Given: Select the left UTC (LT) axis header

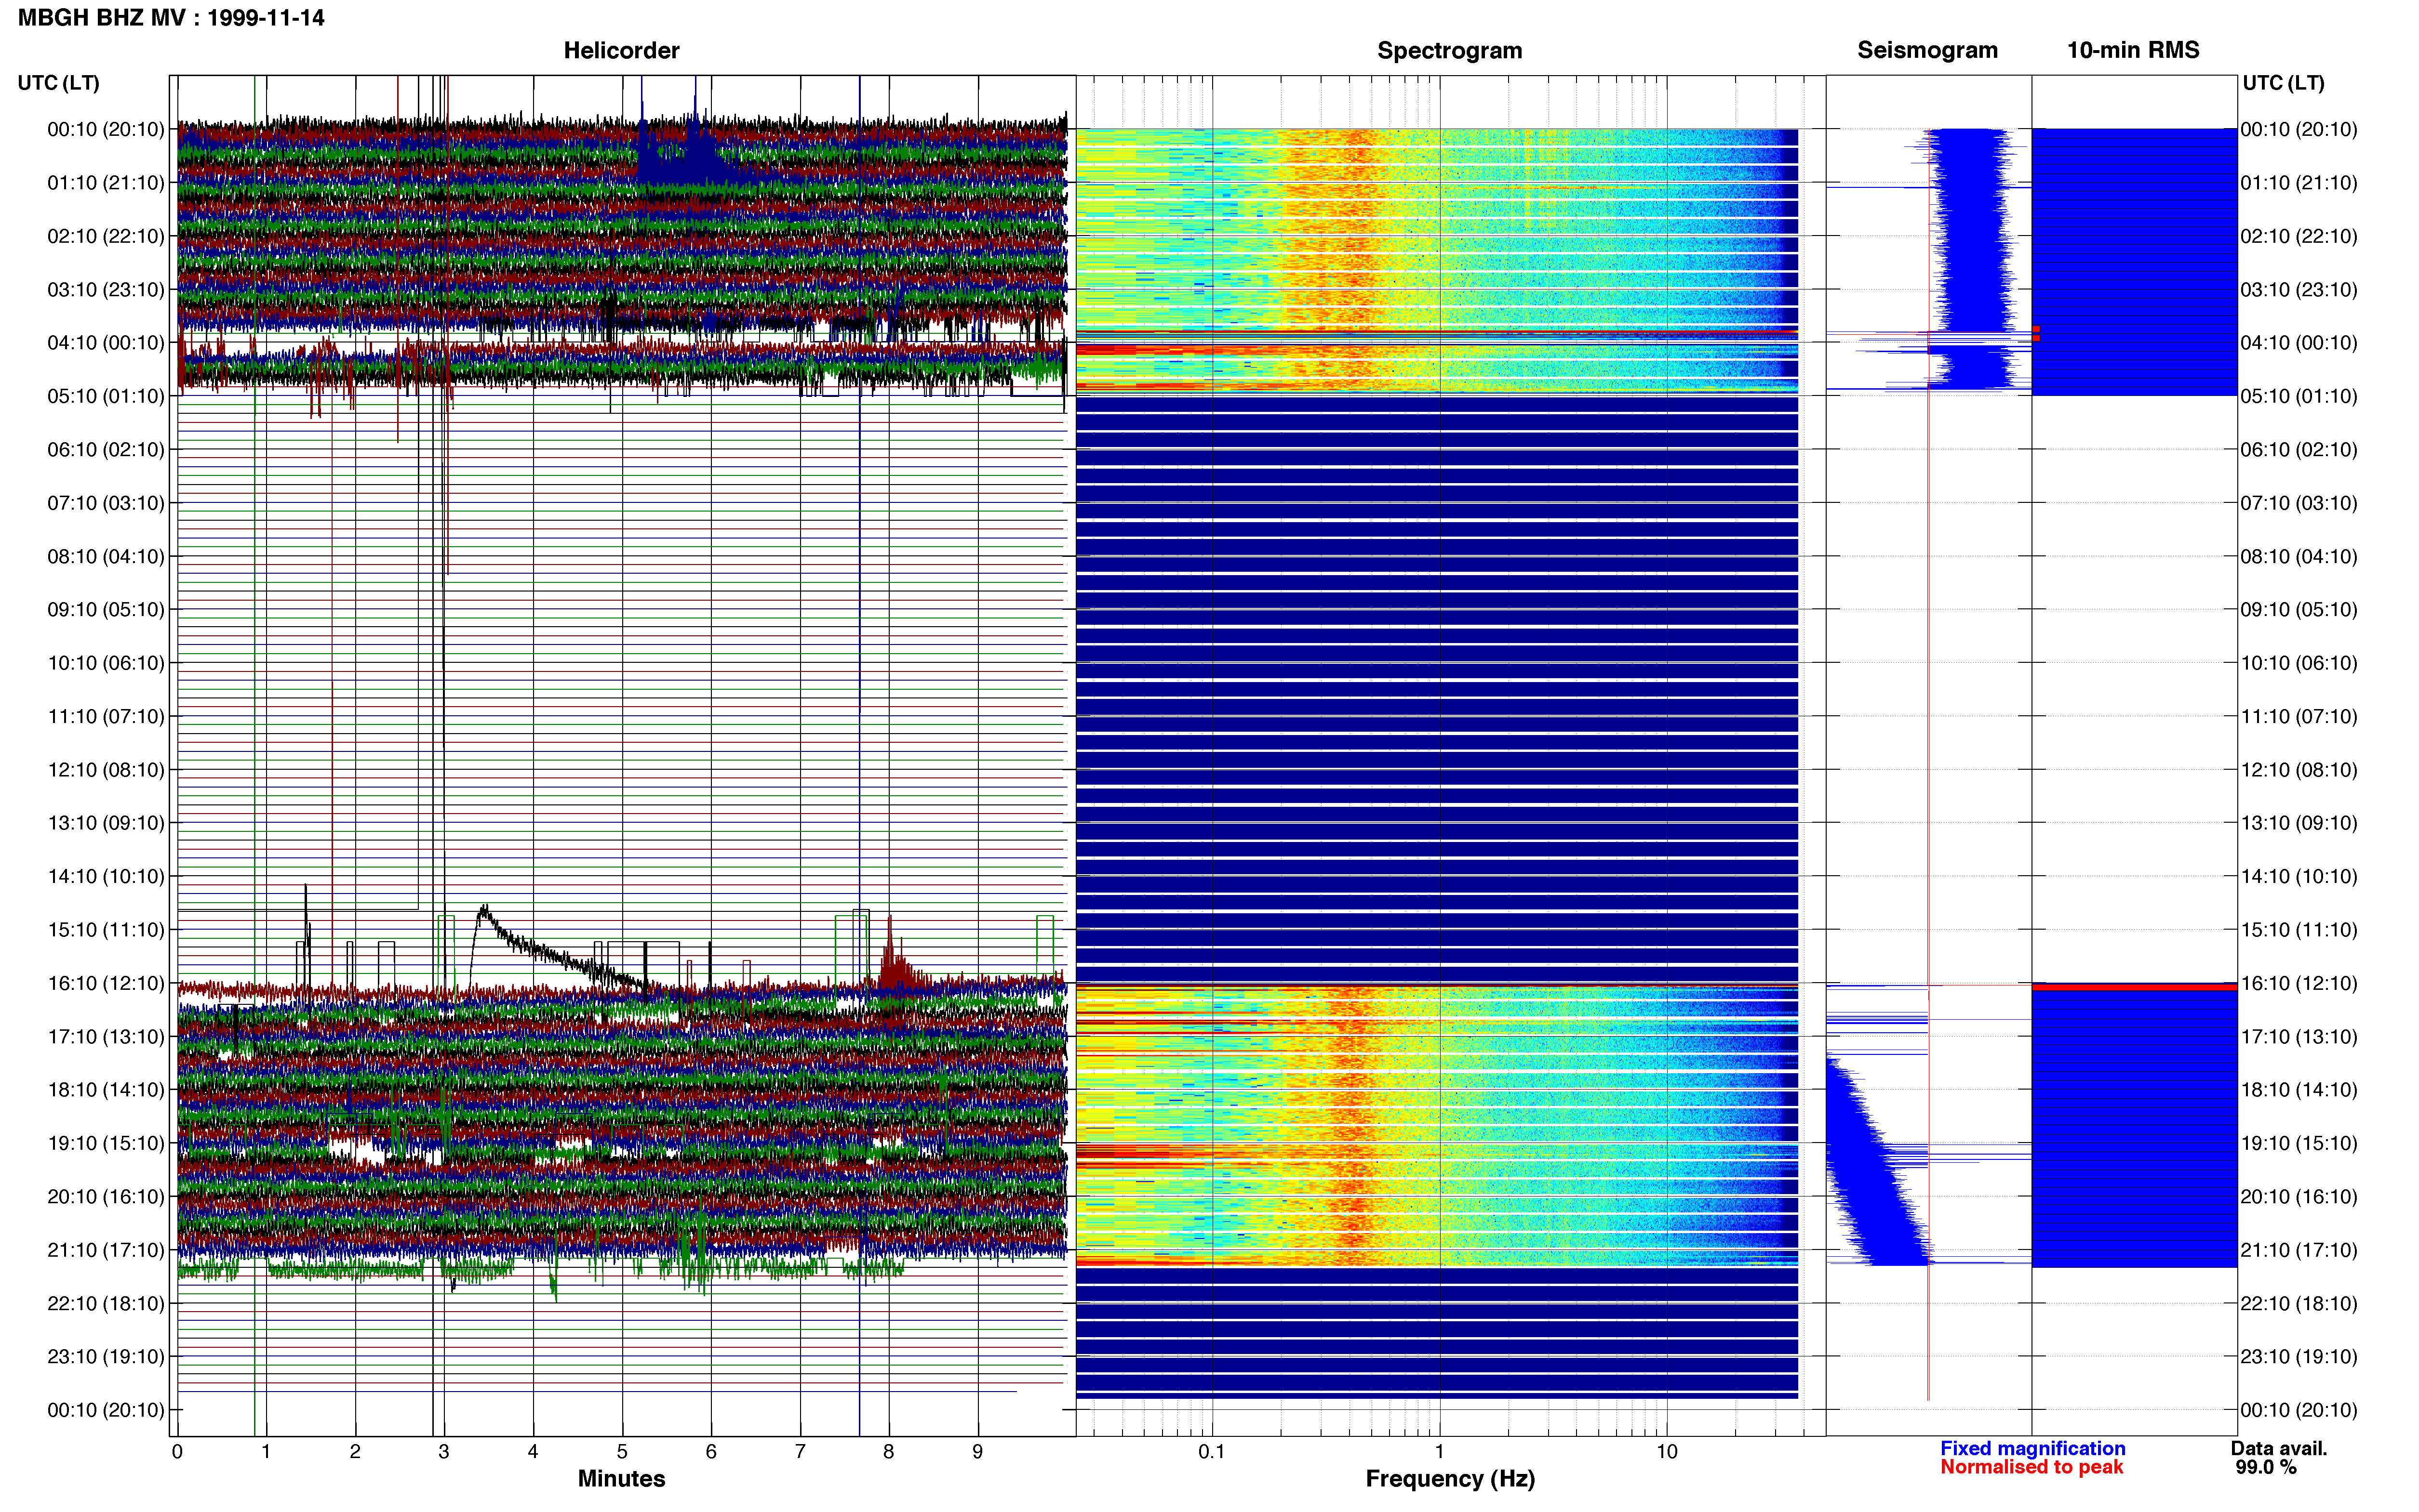Looking at the screenshot, I should [59, 83].
